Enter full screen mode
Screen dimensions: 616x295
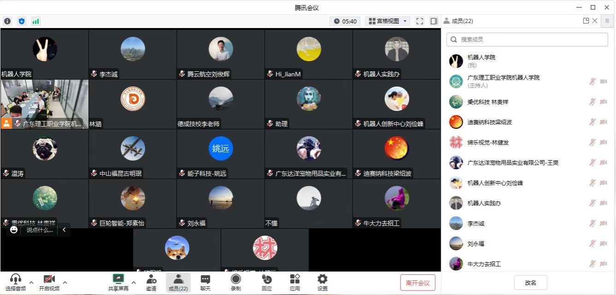click(x=420, y=21)
